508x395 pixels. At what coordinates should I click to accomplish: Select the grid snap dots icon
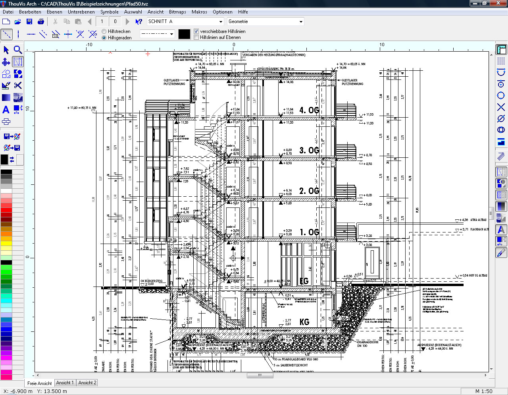[501, 61]
